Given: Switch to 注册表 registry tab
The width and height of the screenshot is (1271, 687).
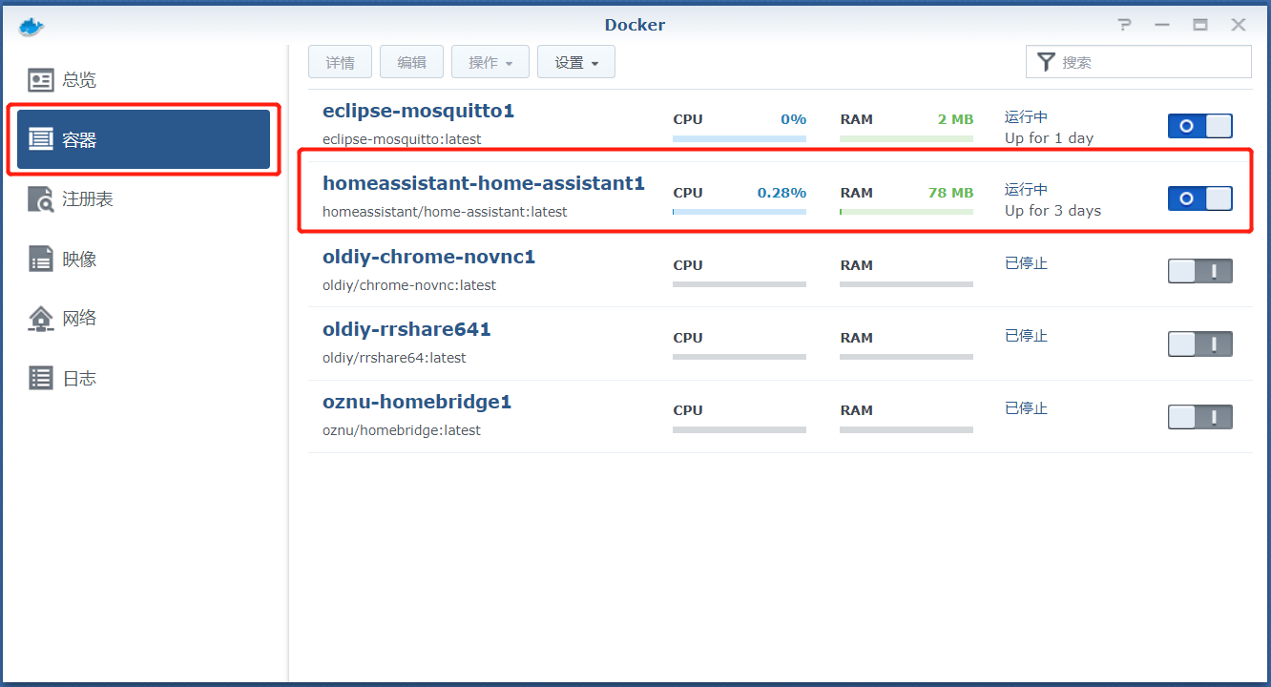Looking at the screenshot, I should point(144,199).
